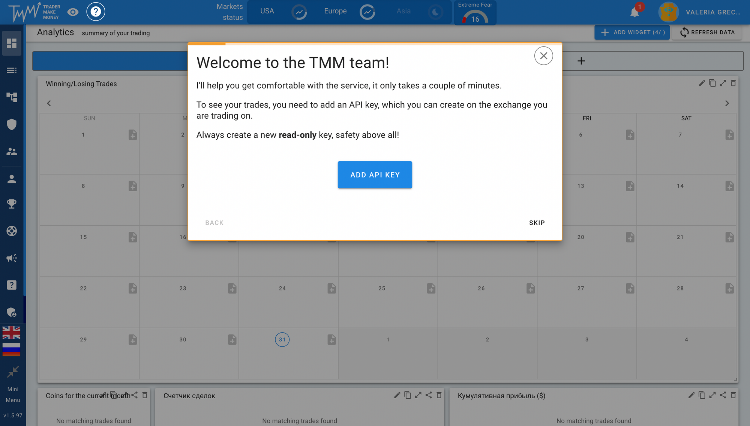Duplicate the Winning/Losing Trades widget
Image resolution: width=750 pixels, height=426 pixels.
(712, 83)
